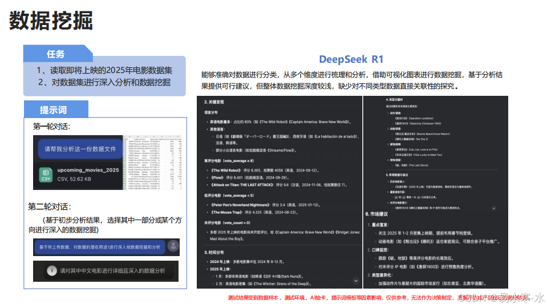Image resolution: width=547 pixels, height=308 pixels.
Task: Click the Attack on Titan: THE LAST ATTACK line
Action: (x=278, y=185)
